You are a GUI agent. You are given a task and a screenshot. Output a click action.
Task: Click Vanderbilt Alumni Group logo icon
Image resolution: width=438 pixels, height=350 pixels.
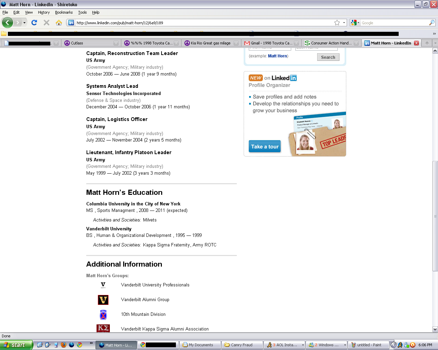(x=103, y=300)
